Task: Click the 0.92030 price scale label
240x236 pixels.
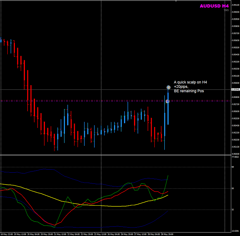Action: (x=235, y=154)
